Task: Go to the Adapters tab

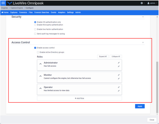Action: click(x=62, y=12)
